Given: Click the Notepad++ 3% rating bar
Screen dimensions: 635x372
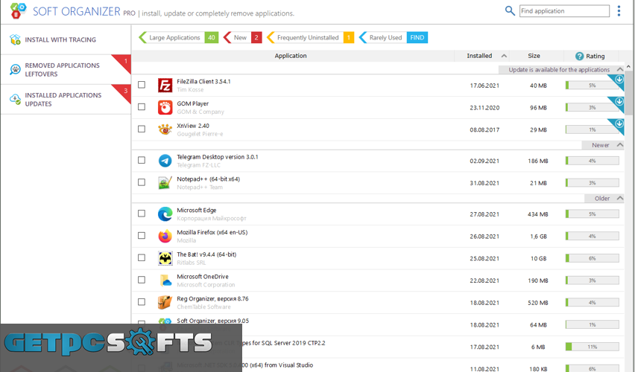Looking at the screenshot, I should pos(592,183).
